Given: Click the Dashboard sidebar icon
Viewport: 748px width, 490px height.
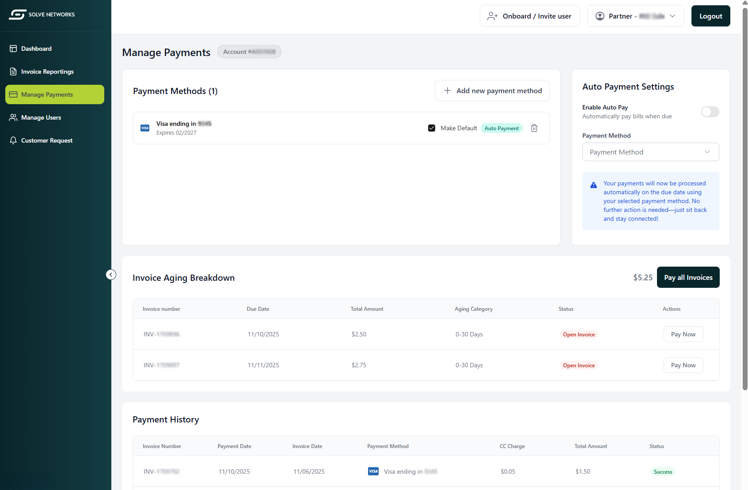Looking at the screenshot, I should click(x=13, y=49).
